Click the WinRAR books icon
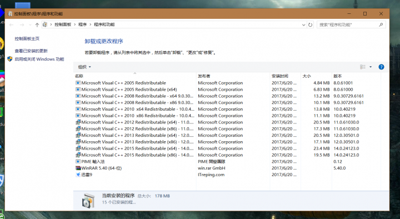 click(78, 168)
